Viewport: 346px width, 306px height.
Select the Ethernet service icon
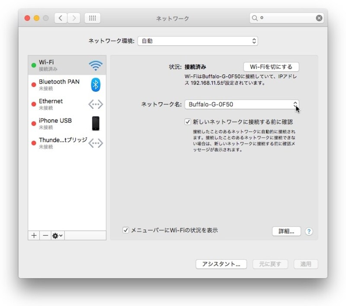pyautogui.click(x=95, y=104)
